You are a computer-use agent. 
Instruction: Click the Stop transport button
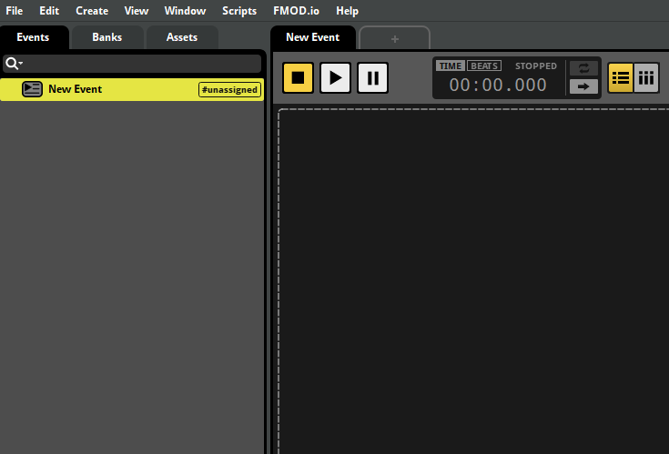298,78
